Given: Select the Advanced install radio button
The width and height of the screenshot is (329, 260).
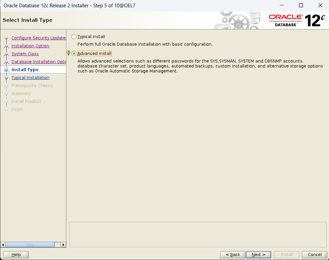Looking at the screenshot, I should click(x=74, y=54).
